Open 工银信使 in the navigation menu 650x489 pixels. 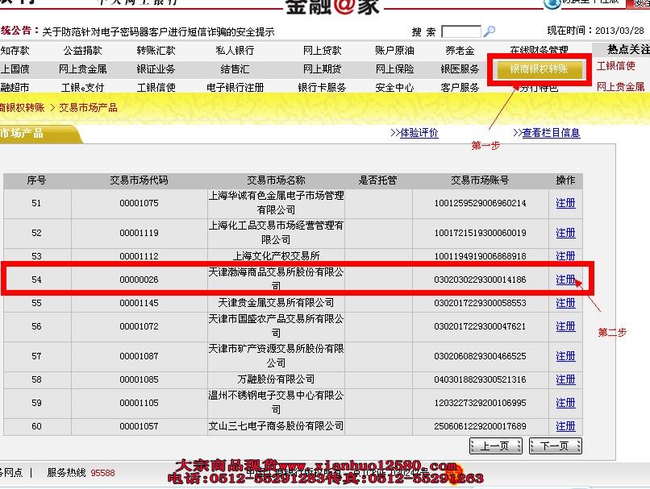pyautogui.click(x=156, y=88)
